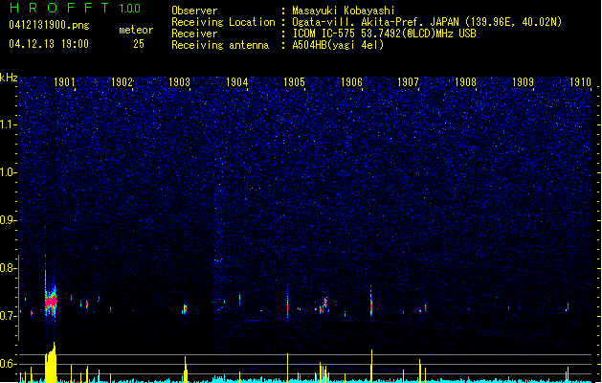Click time marker 1903
The height and width of the screenshot is (383, 602).
point(179,82)
